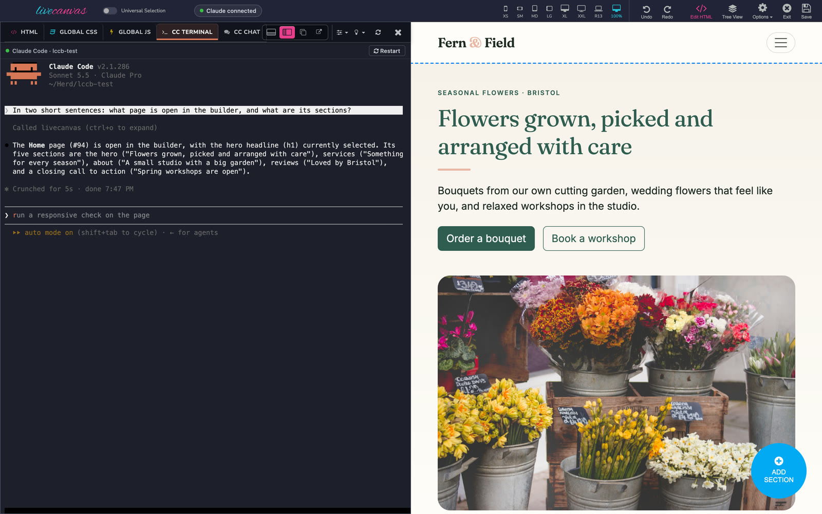Click the Book a workshop button
This screenshot has width=822, height=514.
point(593,238)
